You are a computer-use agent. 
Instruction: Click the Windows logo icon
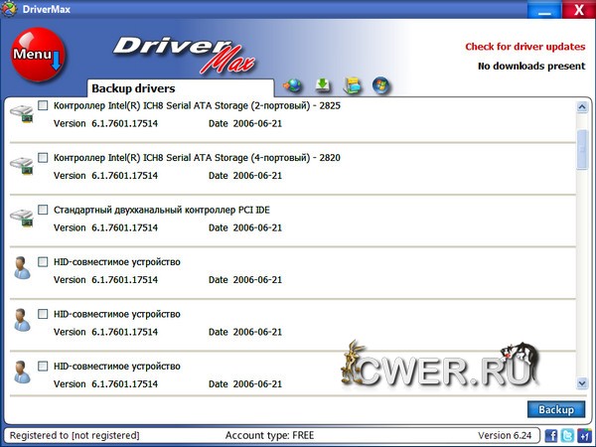(379, 84)
